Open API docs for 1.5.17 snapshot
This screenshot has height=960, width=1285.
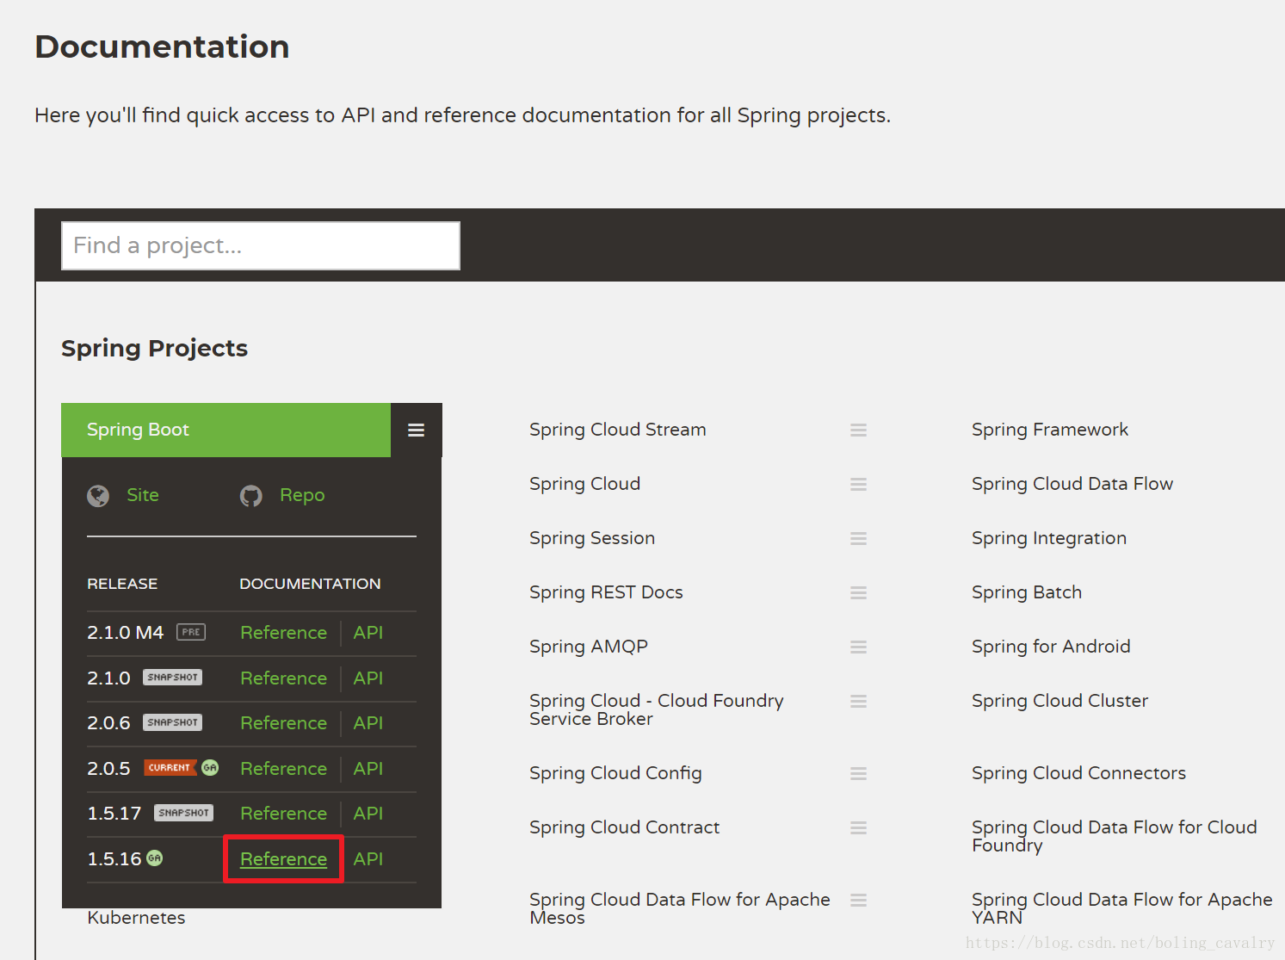(368, 814)
